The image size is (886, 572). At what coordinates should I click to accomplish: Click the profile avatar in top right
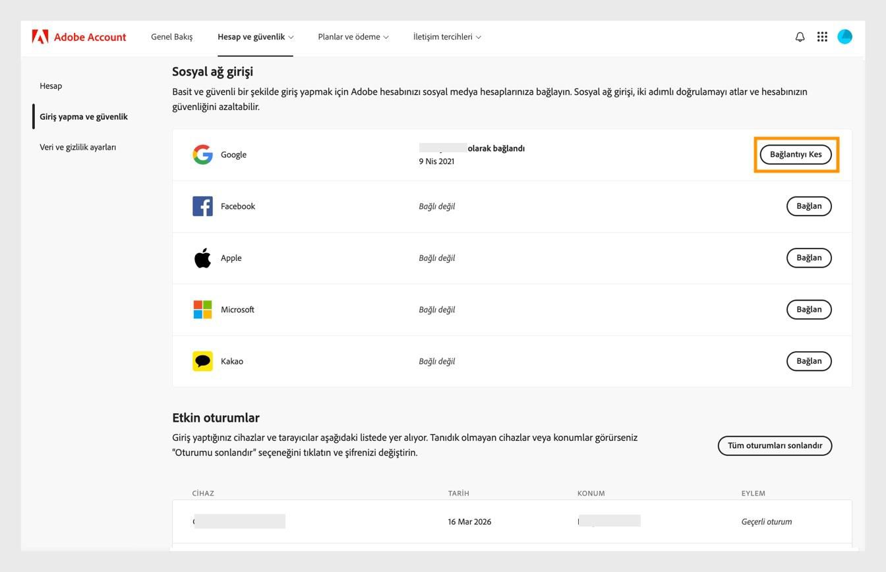pos(844,37)
